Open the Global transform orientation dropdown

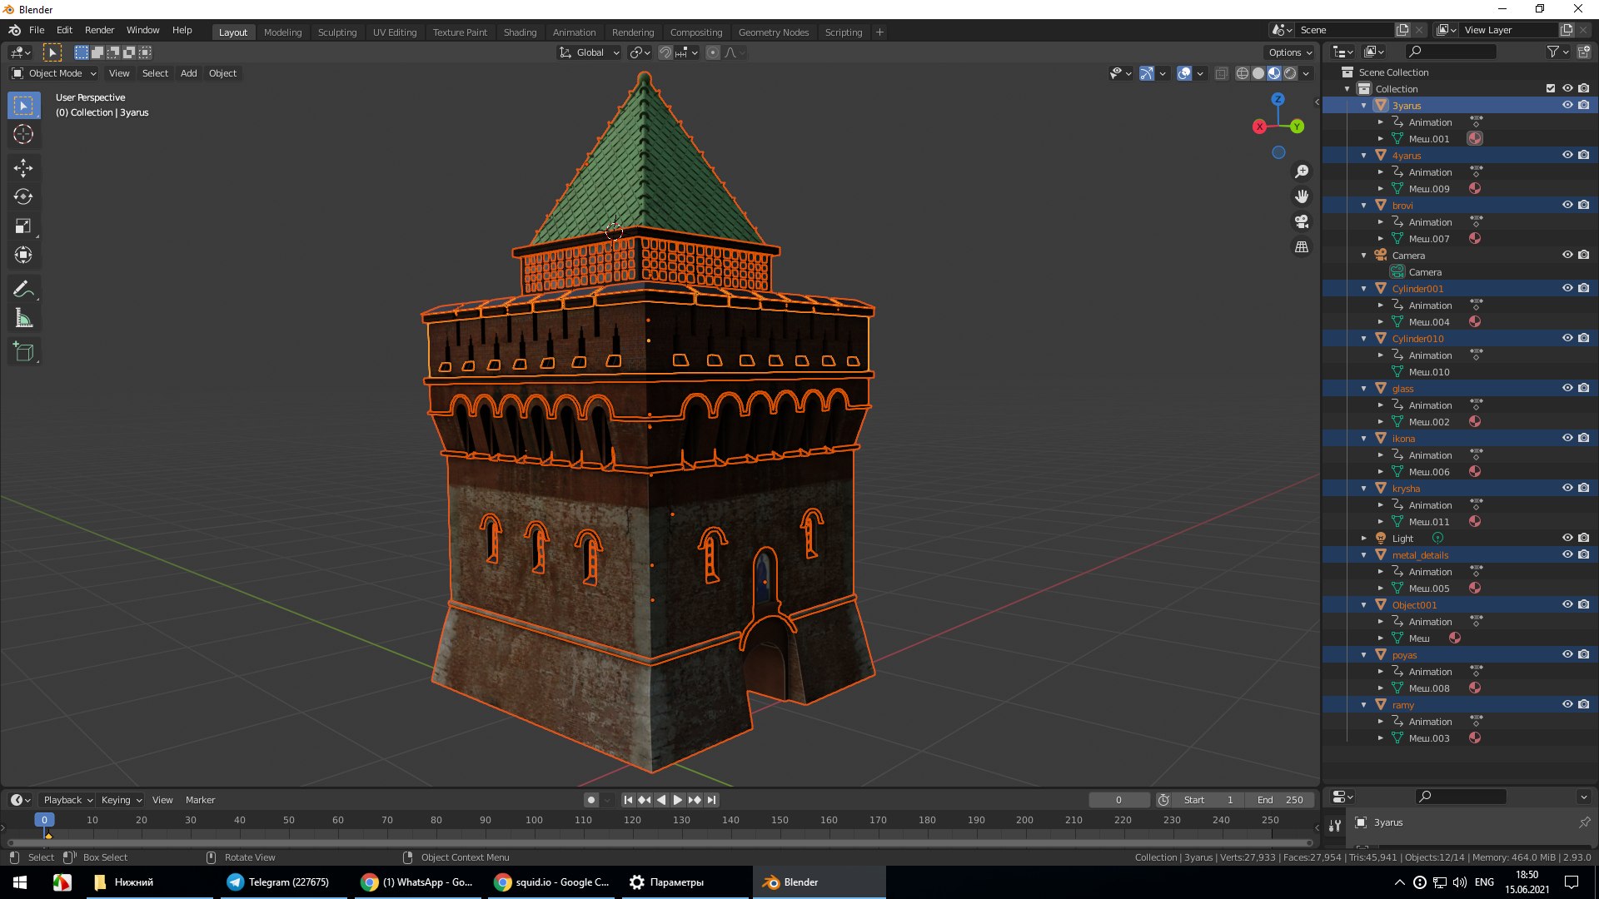point(589,52)
